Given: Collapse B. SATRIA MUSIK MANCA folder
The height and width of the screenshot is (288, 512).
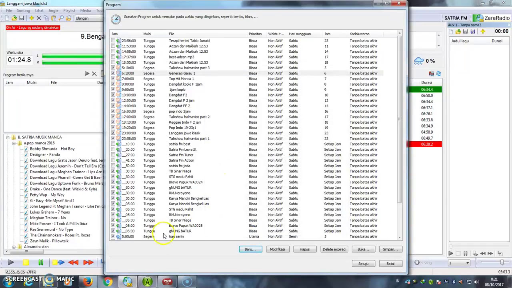Looking at the screenshot, I should [8, 137].
